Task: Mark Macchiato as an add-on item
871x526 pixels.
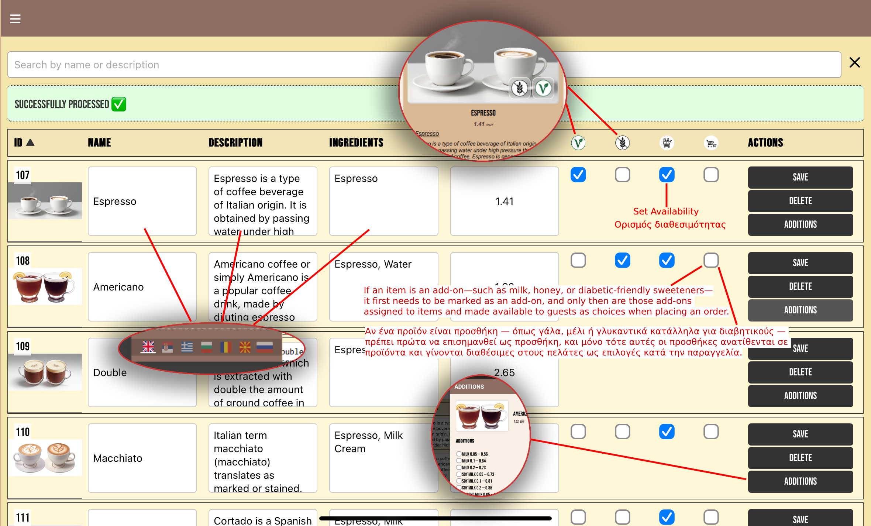Action: point(711,432)
